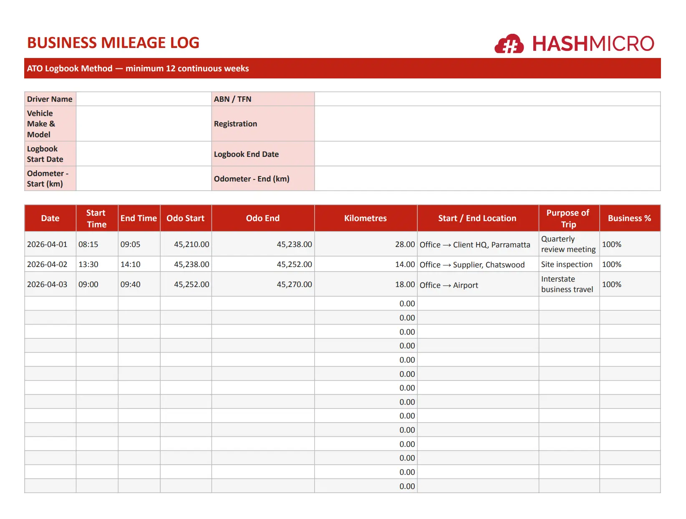Select the Logbook End Date field
The image size is (686, 519).
point(487,154)
